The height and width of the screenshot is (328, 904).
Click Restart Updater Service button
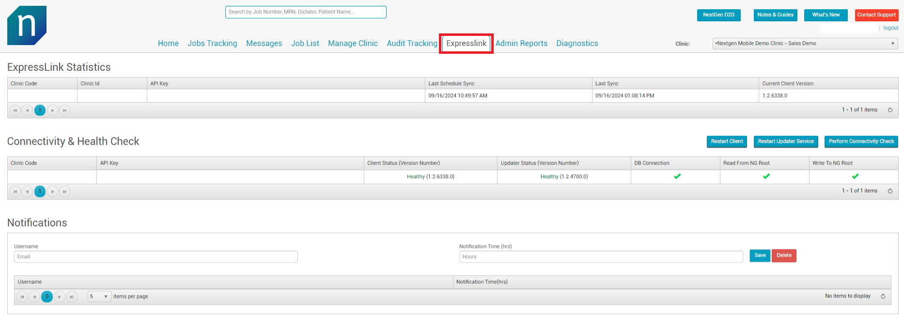point(786,141)
